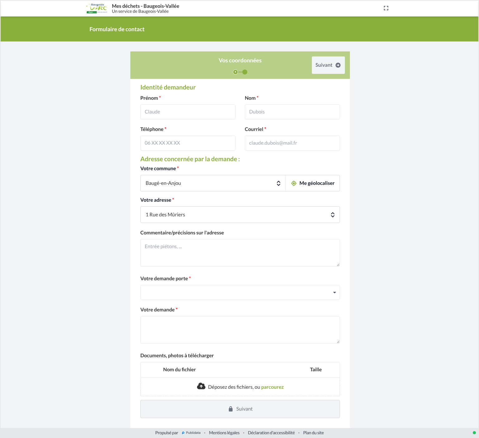Click the Me géolocaliser button
The image size is (479, 438).
(313, 183)
